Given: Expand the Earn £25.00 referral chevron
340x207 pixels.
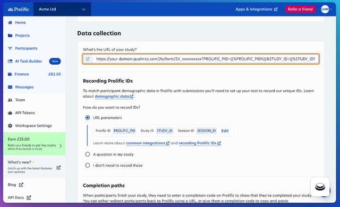Looking at the screenshot, I should 61,146.
